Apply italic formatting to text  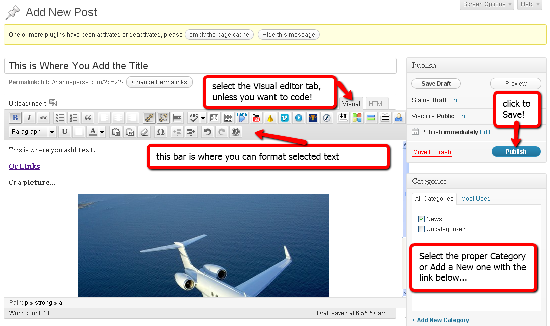pyautogui.click(x=29, y=118)
